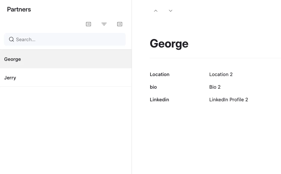Click empty list area below Jerry row

66,130
